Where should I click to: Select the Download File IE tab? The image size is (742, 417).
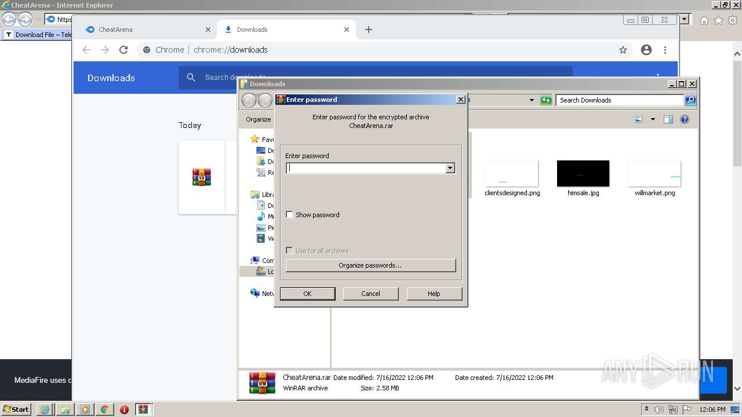click(x=37, y=35)
